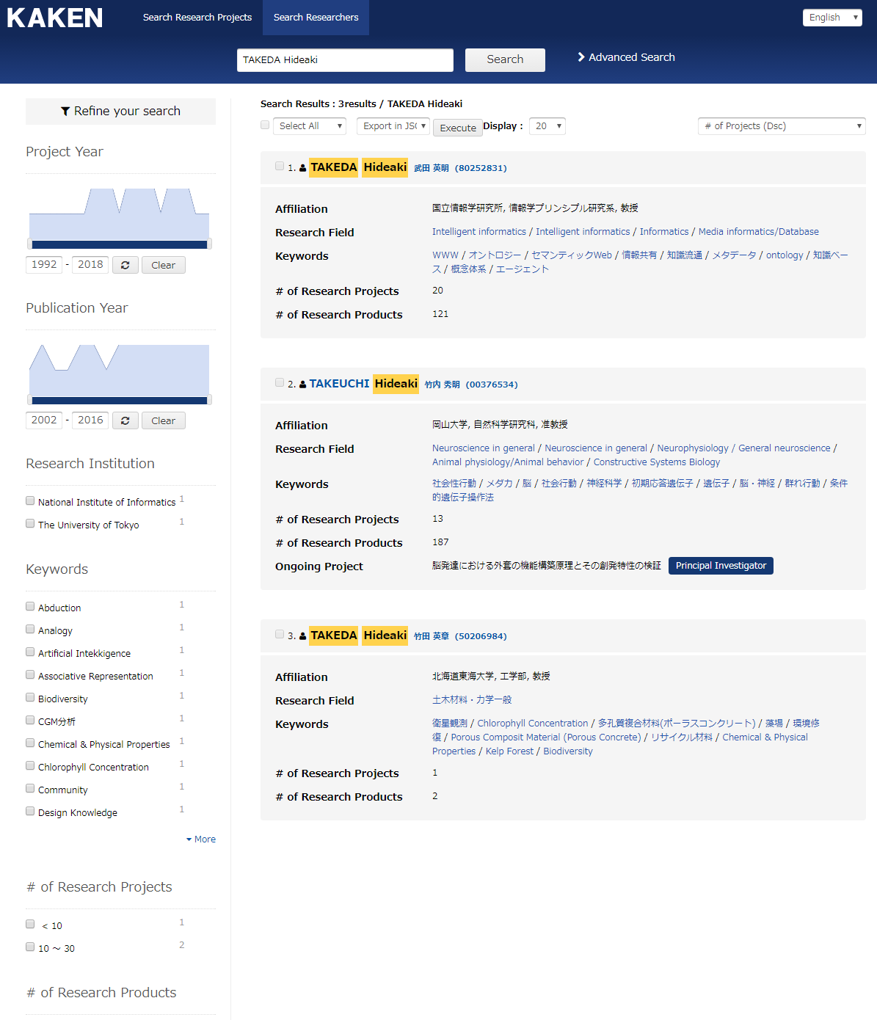Click the Publication Year start field 2002
The width and height of the screenshot is (877, 1020).
[x=44, y=420]
